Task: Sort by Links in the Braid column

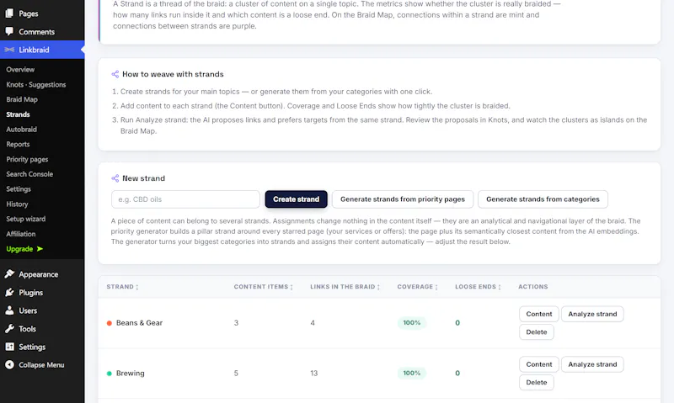Action: [x=345, y=287]
